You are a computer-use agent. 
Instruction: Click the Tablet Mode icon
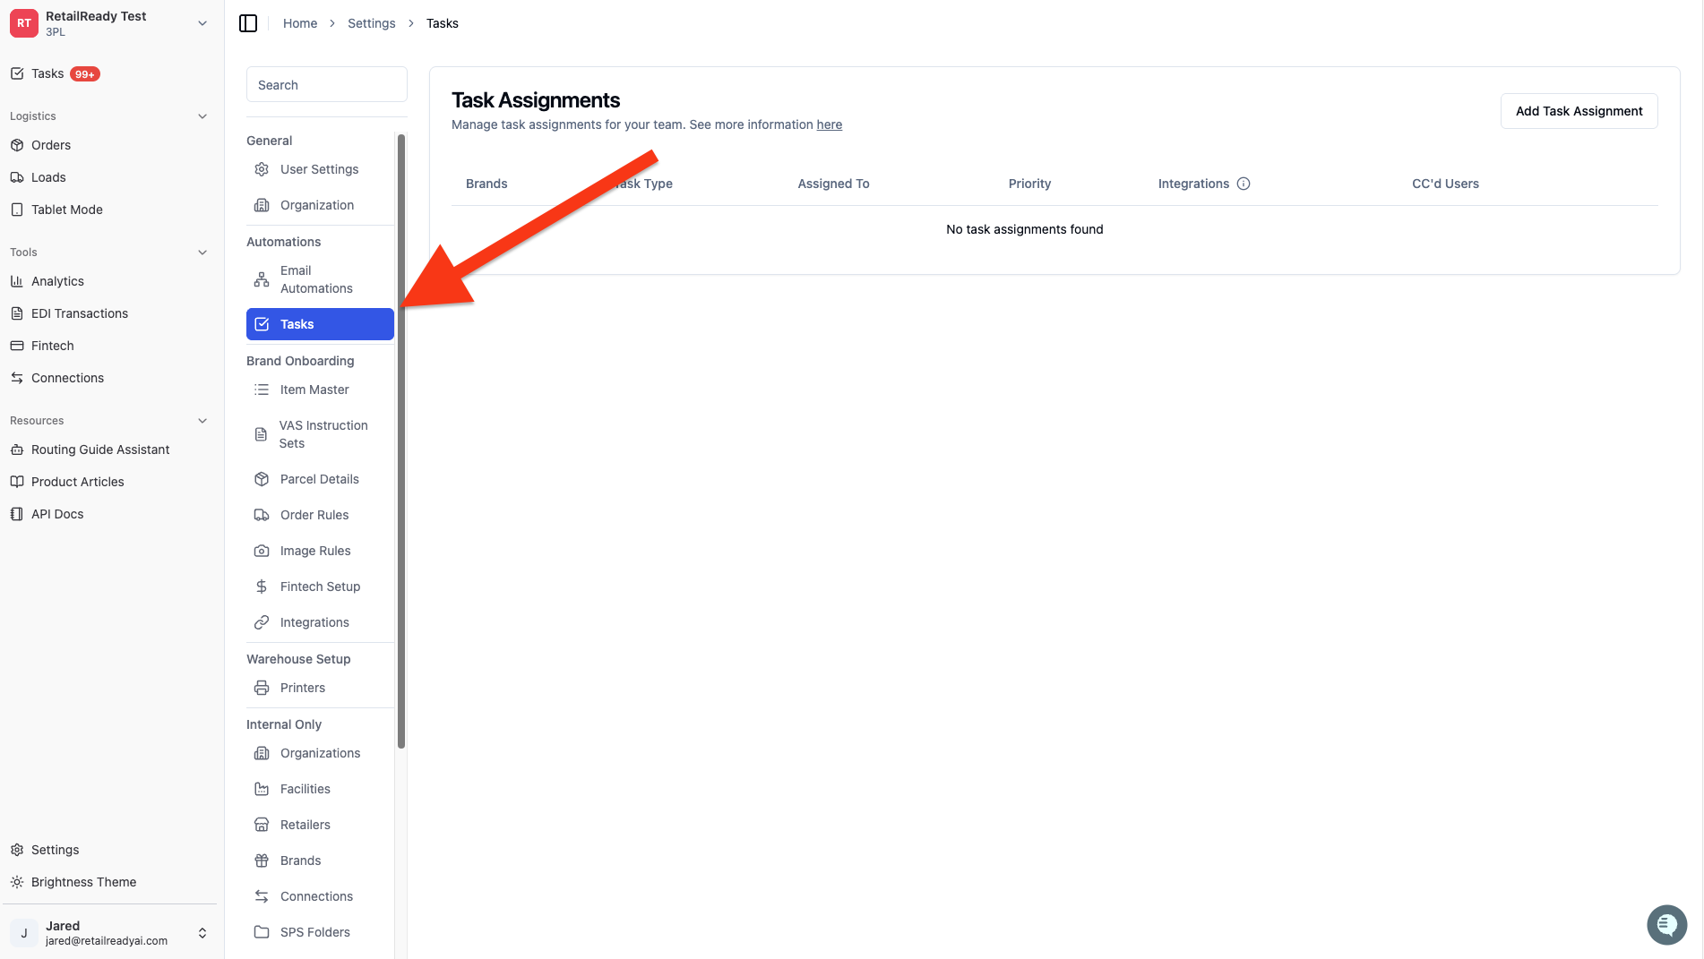(17, 210)
